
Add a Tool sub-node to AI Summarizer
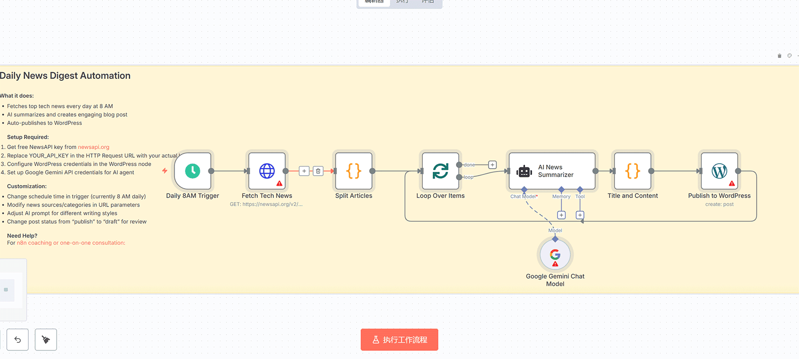[x=580, y=215]
